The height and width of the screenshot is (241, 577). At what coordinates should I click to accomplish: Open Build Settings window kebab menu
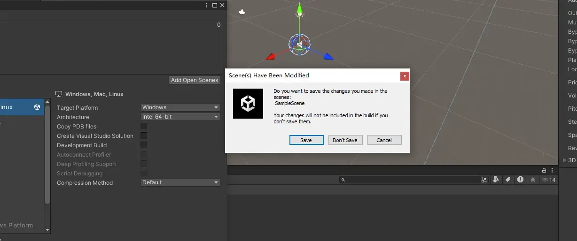click(x=206, y=5)
